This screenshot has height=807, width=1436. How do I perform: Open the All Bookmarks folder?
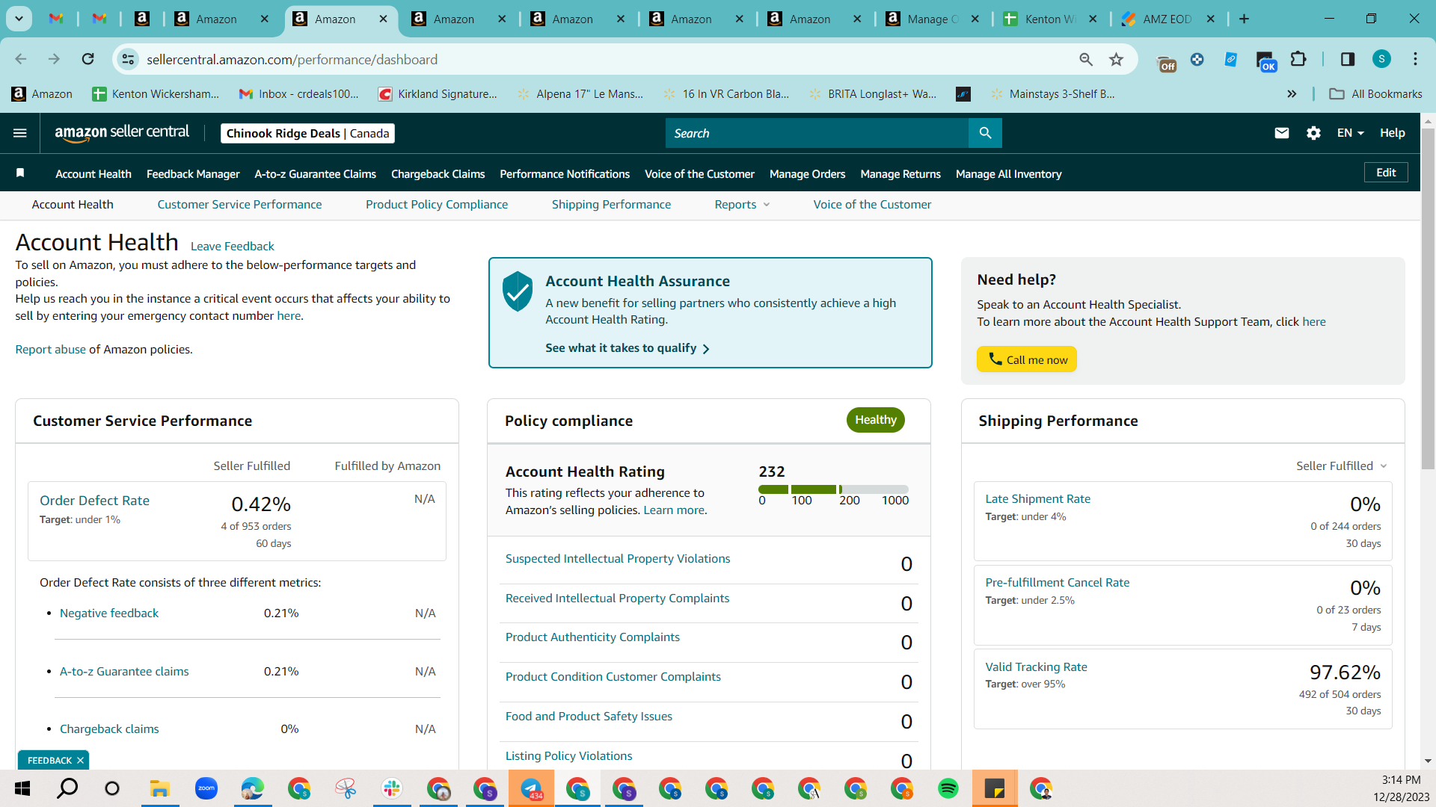(1375, 94)
